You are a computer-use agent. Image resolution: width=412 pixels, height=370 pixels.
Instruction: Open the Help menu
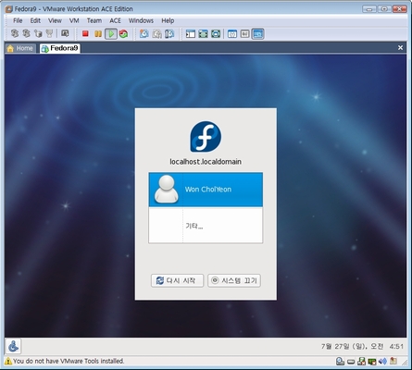click(168, 20)
